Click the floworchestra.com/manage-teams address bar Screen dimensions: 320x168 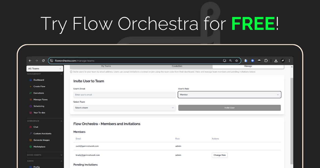(x=144, y=61)
